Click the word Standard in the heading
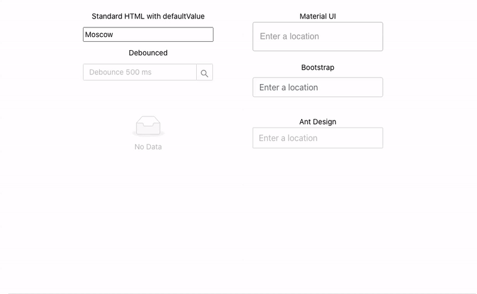The width and height of the screenshot is (477, 294). 107,17
